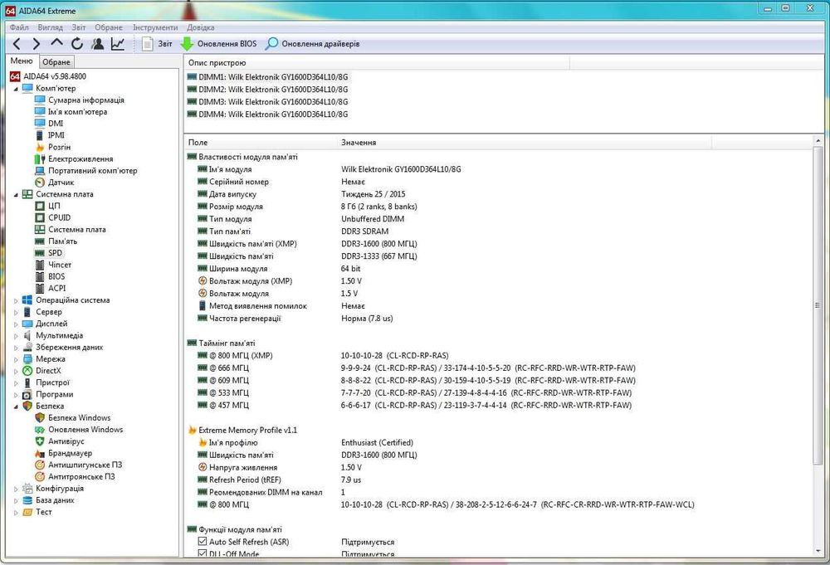Viewport: 830px width, 565px height.
Task: Open the Вигляд menu
Action: 51,27
